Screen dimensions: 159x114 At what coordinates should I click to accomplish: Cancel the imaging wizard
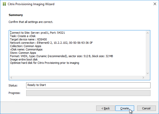146,108
